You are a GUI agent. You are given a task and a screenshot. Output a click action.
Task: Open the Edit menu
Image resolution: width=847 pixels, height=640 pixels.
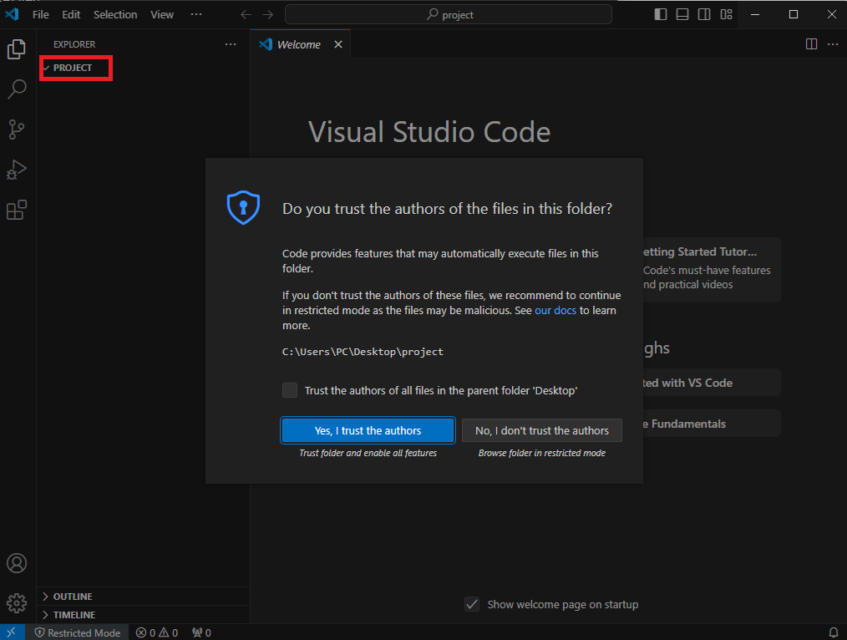[71, 14]
